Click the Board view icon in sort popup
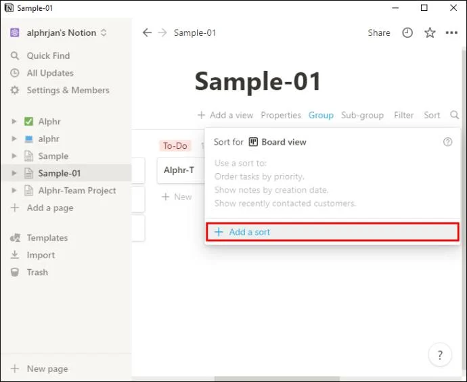This screenshot has height=382, width=467. click(x=253, y=142)
